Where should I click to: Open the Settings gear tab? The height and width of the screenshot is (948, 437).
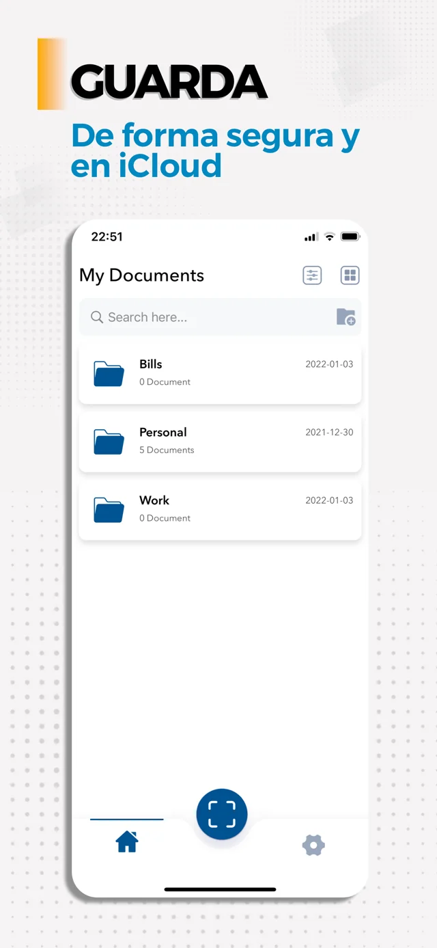(313, 845)
